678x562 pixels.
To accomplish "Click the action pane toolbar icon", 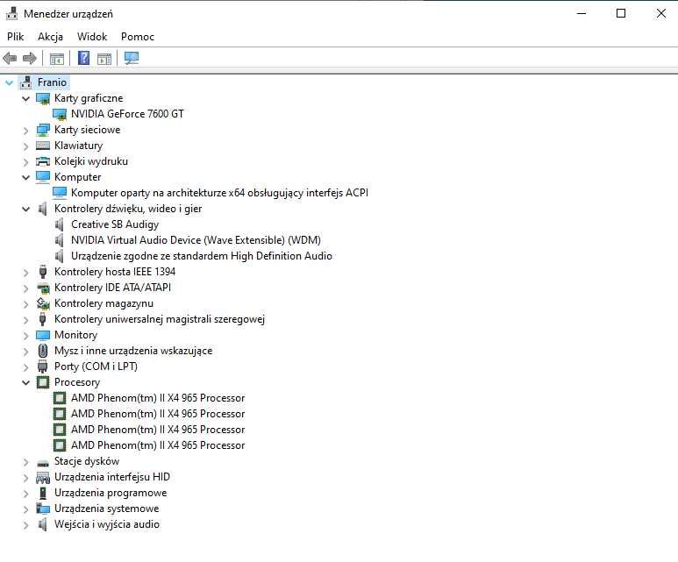I will tap(104, 59).
